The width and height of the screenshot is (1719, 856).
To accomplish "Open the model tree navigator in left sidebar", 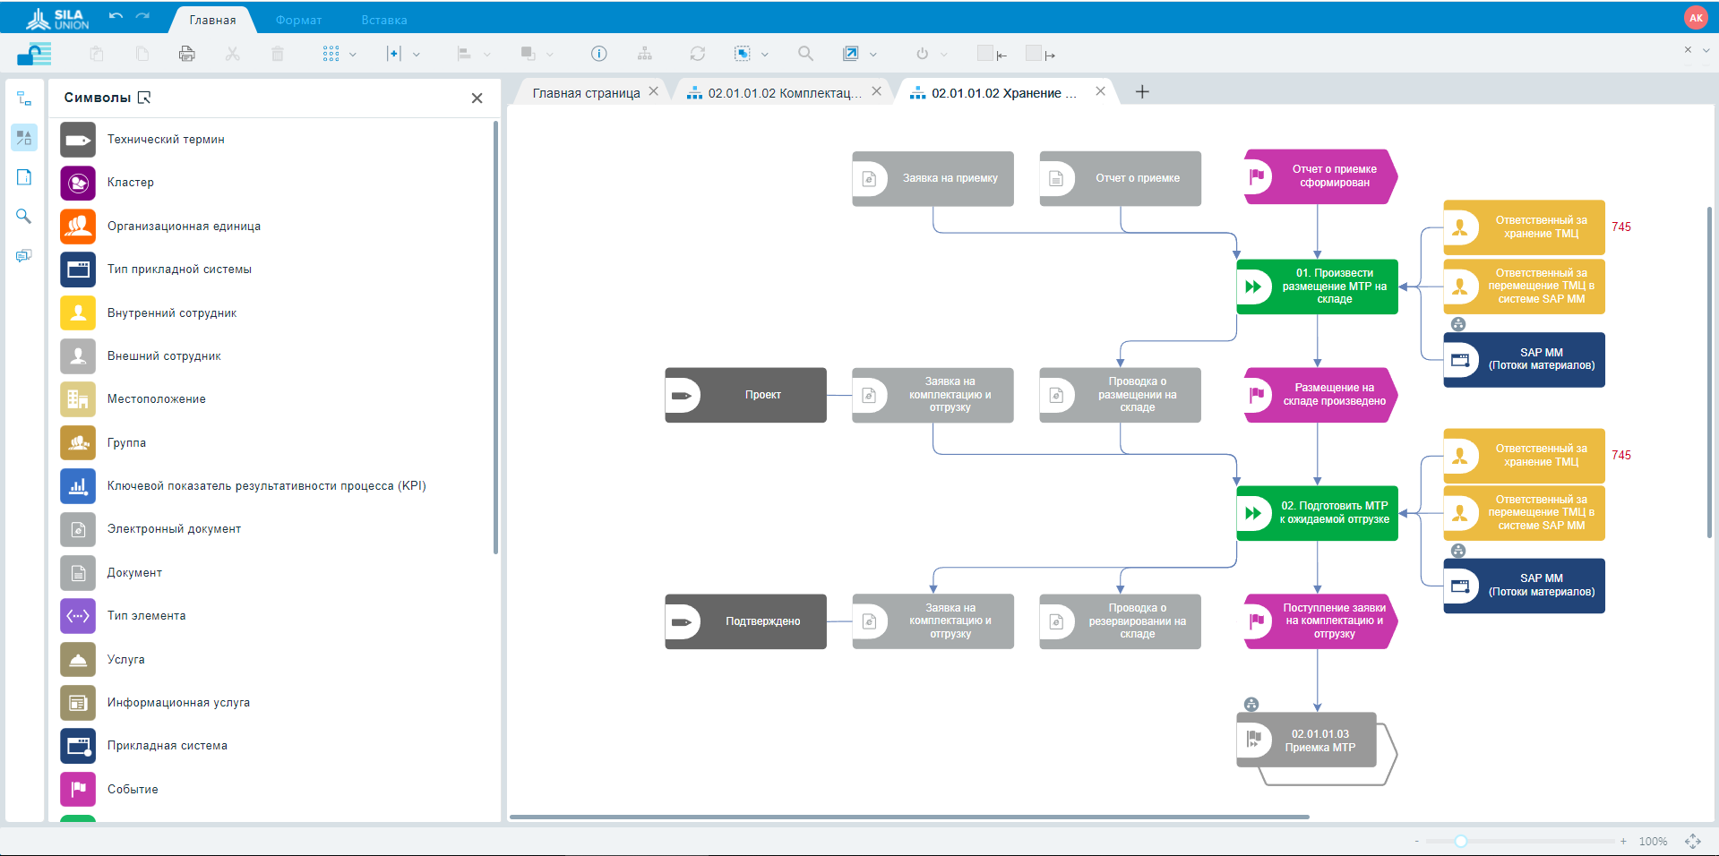I will 24,98.
